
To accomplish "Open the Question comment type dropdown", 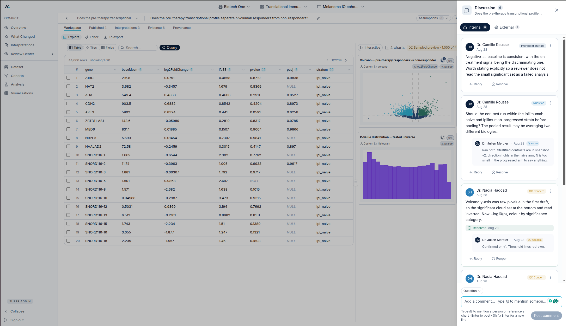I will click(472, 291).
